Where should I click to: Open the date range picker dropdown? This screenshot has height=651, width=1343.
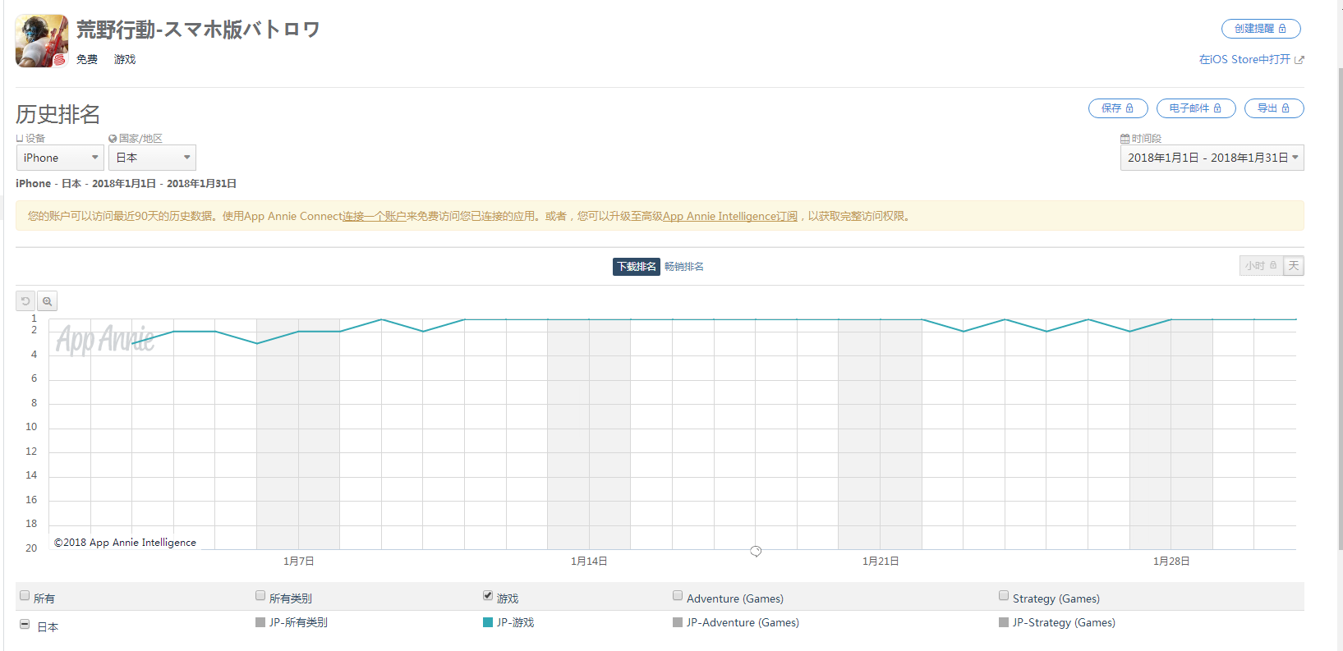[x=1212, y=158]
